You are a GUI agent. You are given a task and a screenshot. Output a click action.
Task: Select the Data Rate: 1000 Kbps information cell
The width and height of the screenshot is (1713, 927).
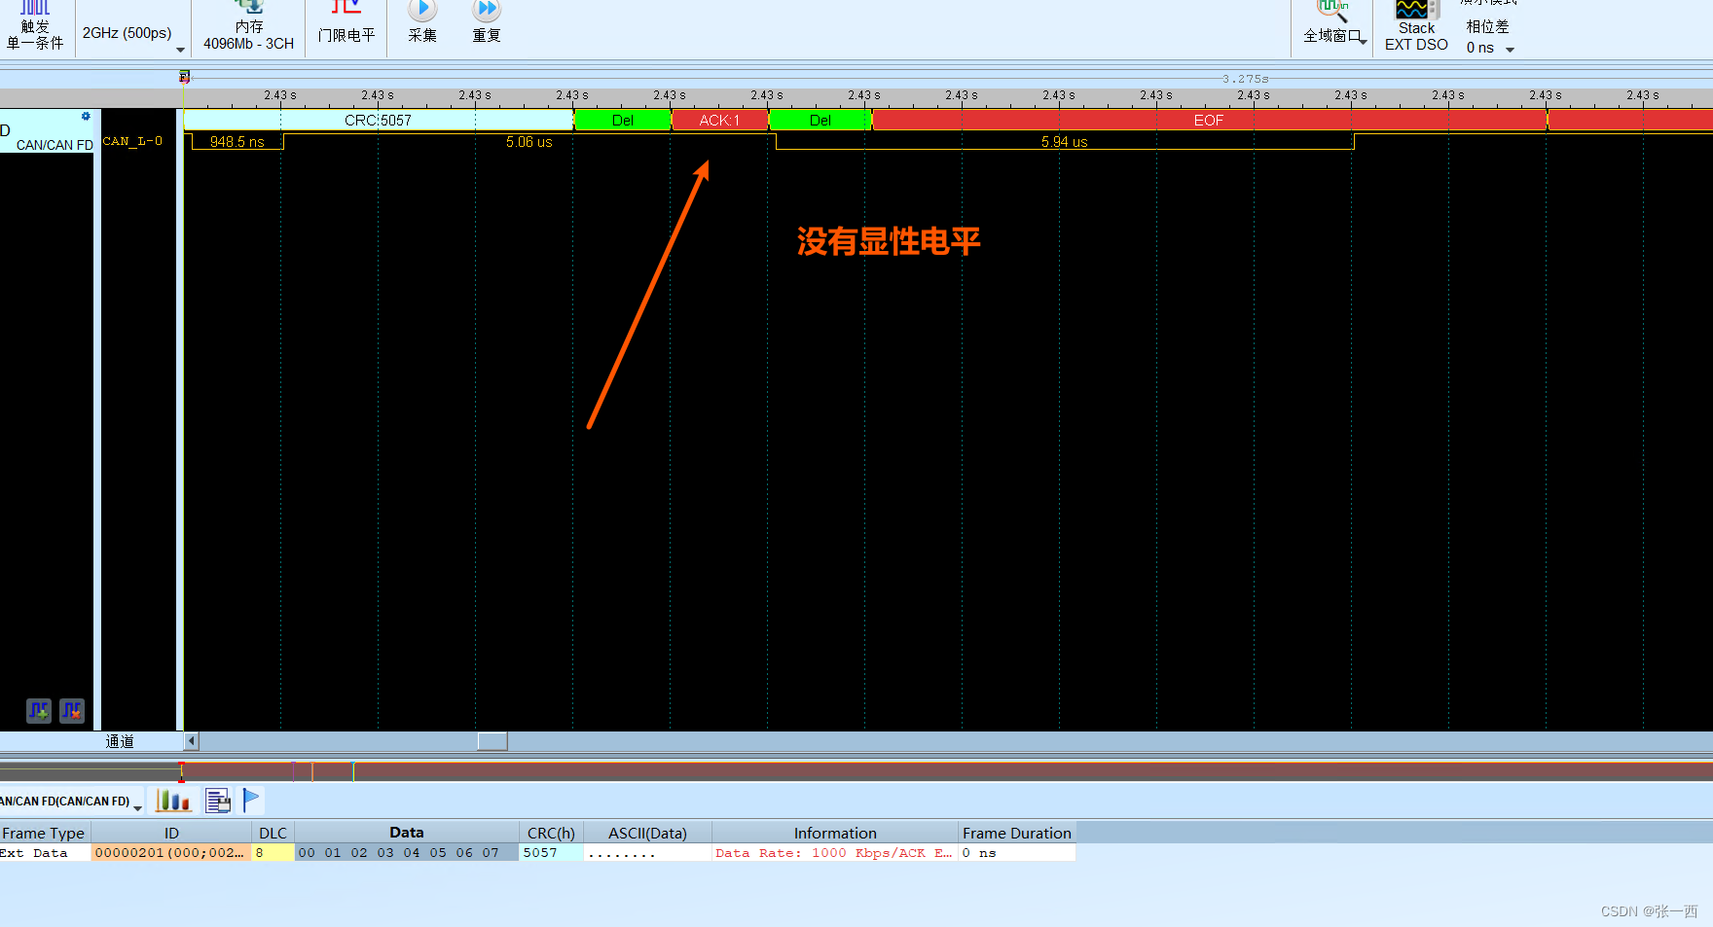[835, 853]
